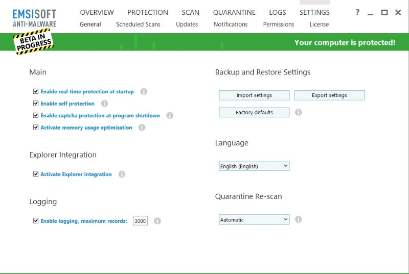Click info icon next to real-time protection at startup
This screenshot has width=409, height=274.
(x=144, y=92)
